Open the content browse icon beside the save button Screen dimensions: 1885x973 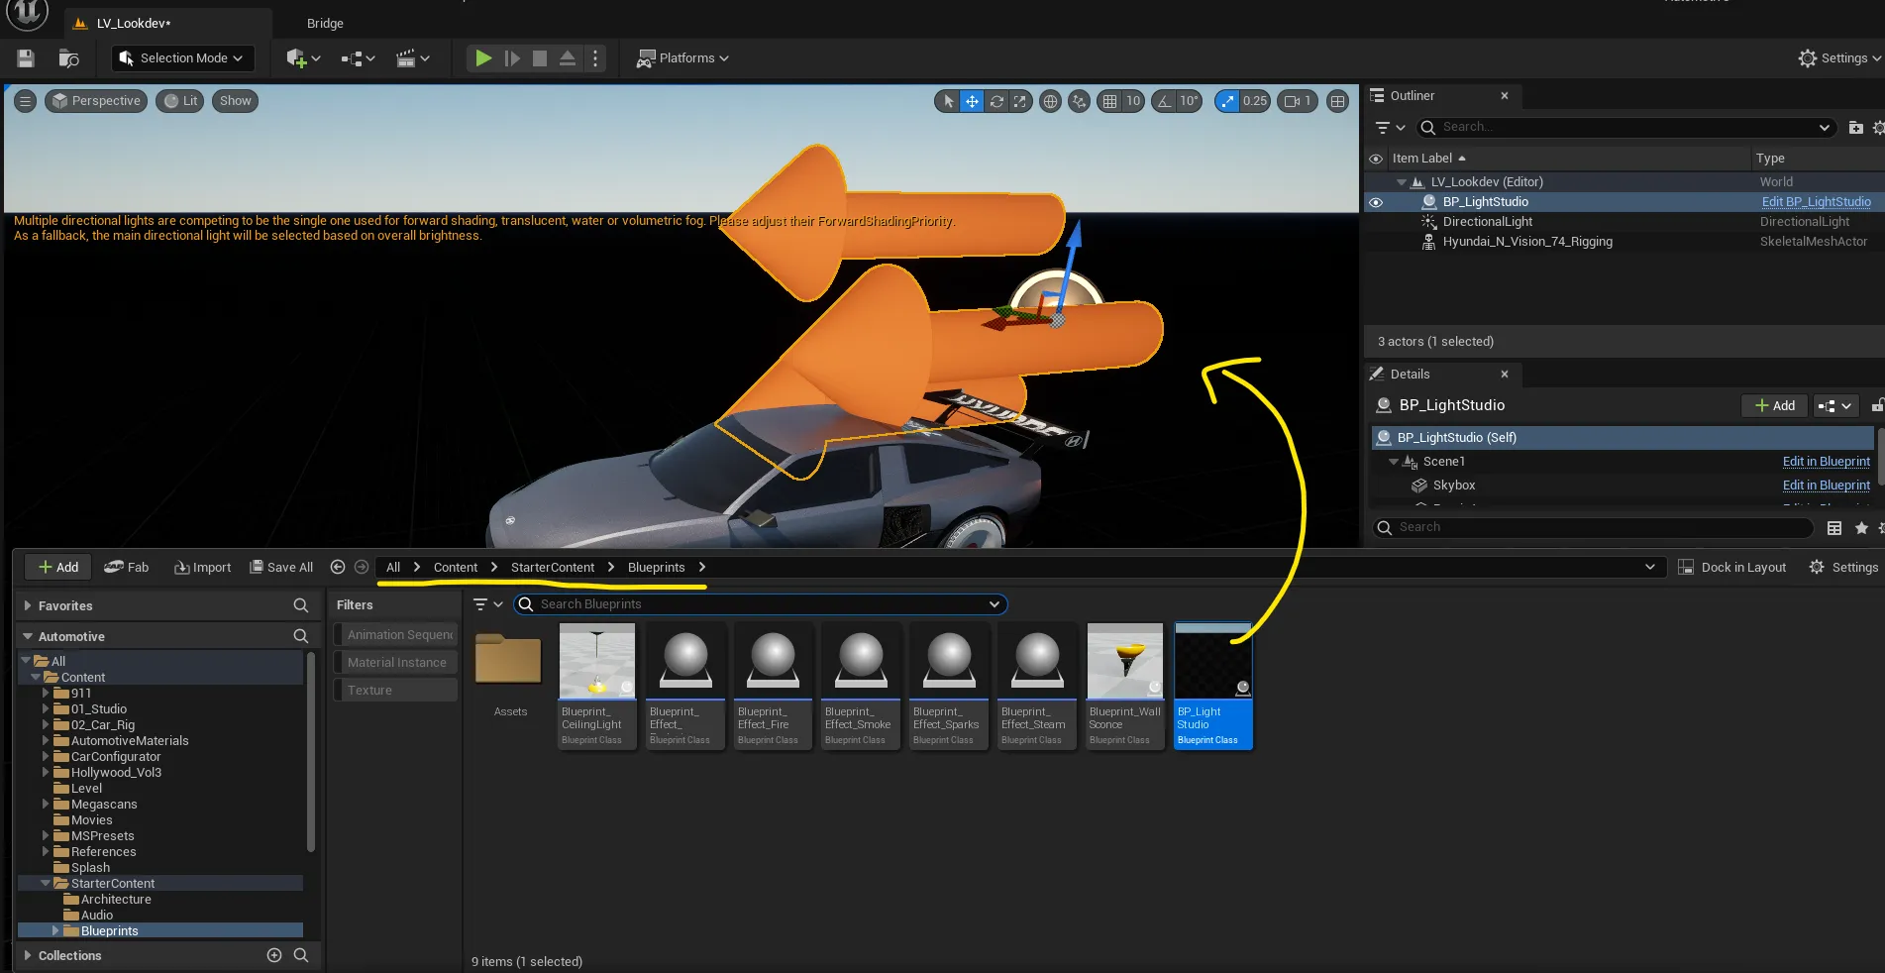click(68, 58)
